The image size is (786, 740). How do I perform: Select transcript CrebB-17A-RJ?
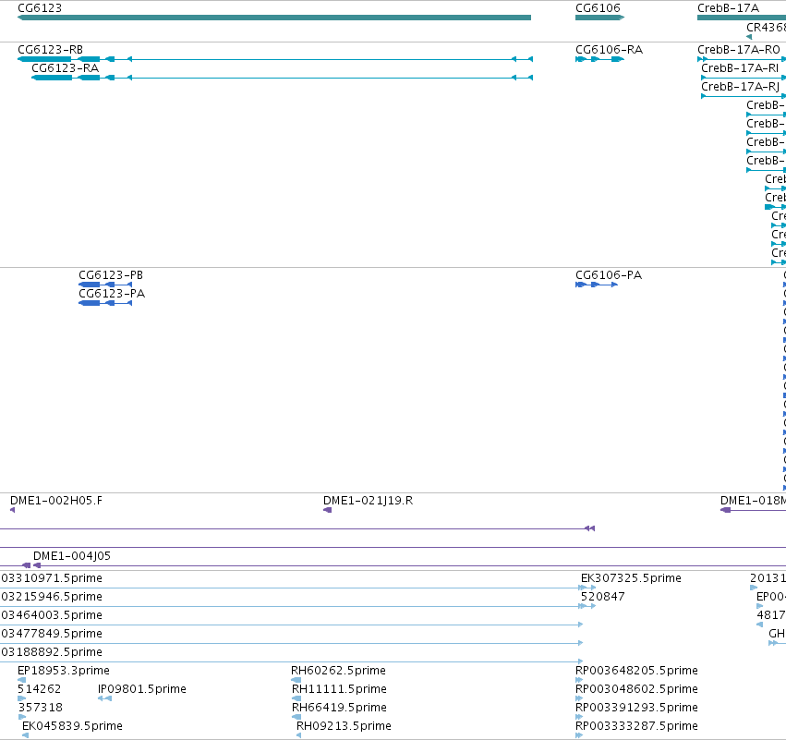pos(741,87)
